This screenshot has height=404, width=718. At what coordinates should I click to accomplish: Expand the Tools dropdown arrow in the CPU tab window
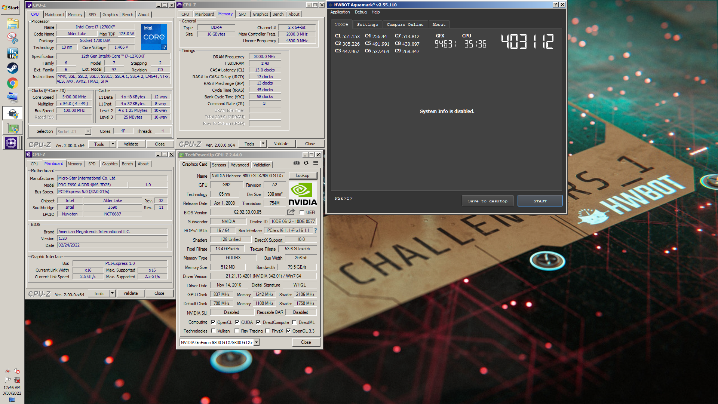113,144
